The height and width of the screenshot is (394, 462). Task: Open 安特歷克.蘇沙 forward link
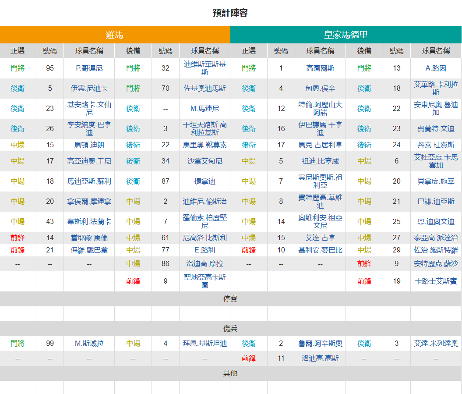click(436, 263)
